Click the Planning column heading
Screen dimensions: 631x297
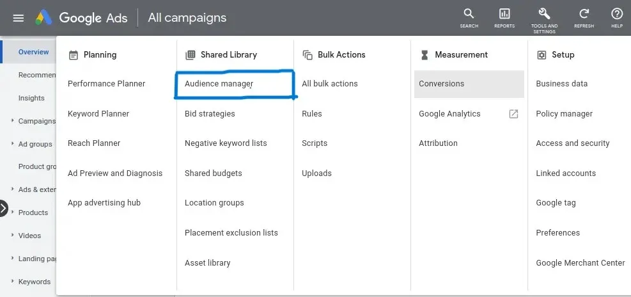[x=100, y=55]
